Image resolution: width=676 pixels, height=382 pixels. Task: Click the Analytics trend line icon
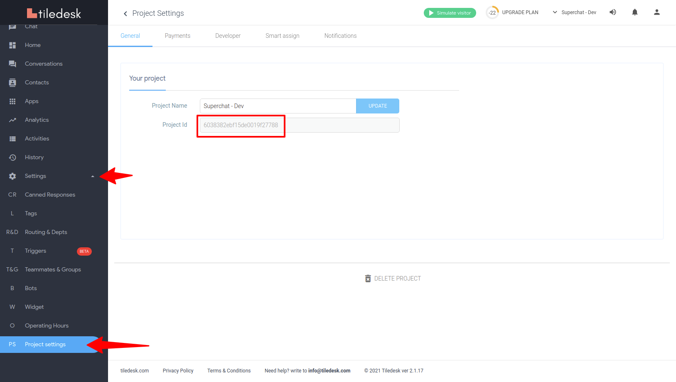pos(12,120)
